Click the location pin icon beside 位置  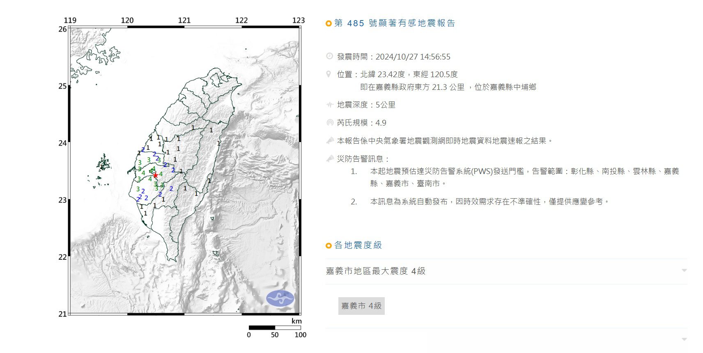pyautogui.click(x=329, y=74)
